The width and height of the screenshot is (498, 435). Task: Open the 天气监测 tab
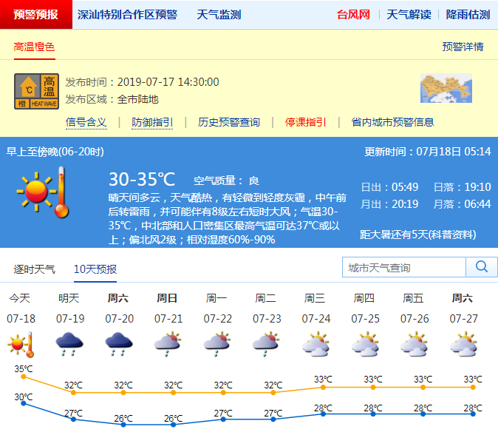point(219,15)
